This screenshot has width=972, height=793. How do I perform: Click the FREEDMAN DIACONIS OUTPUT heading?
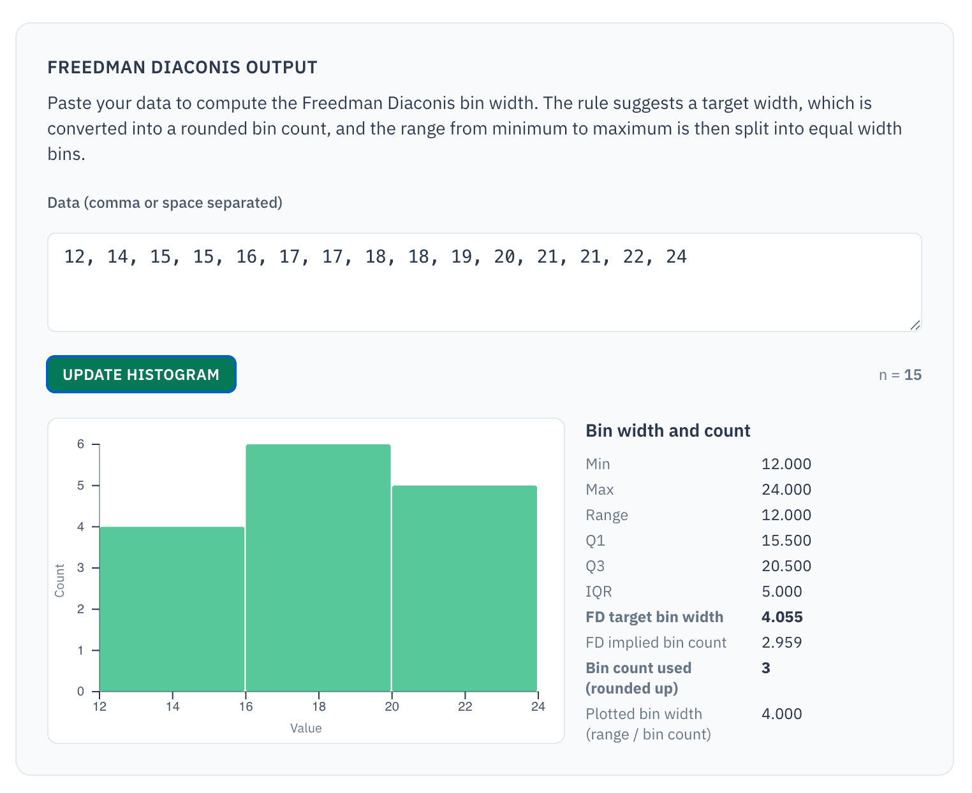182,67
